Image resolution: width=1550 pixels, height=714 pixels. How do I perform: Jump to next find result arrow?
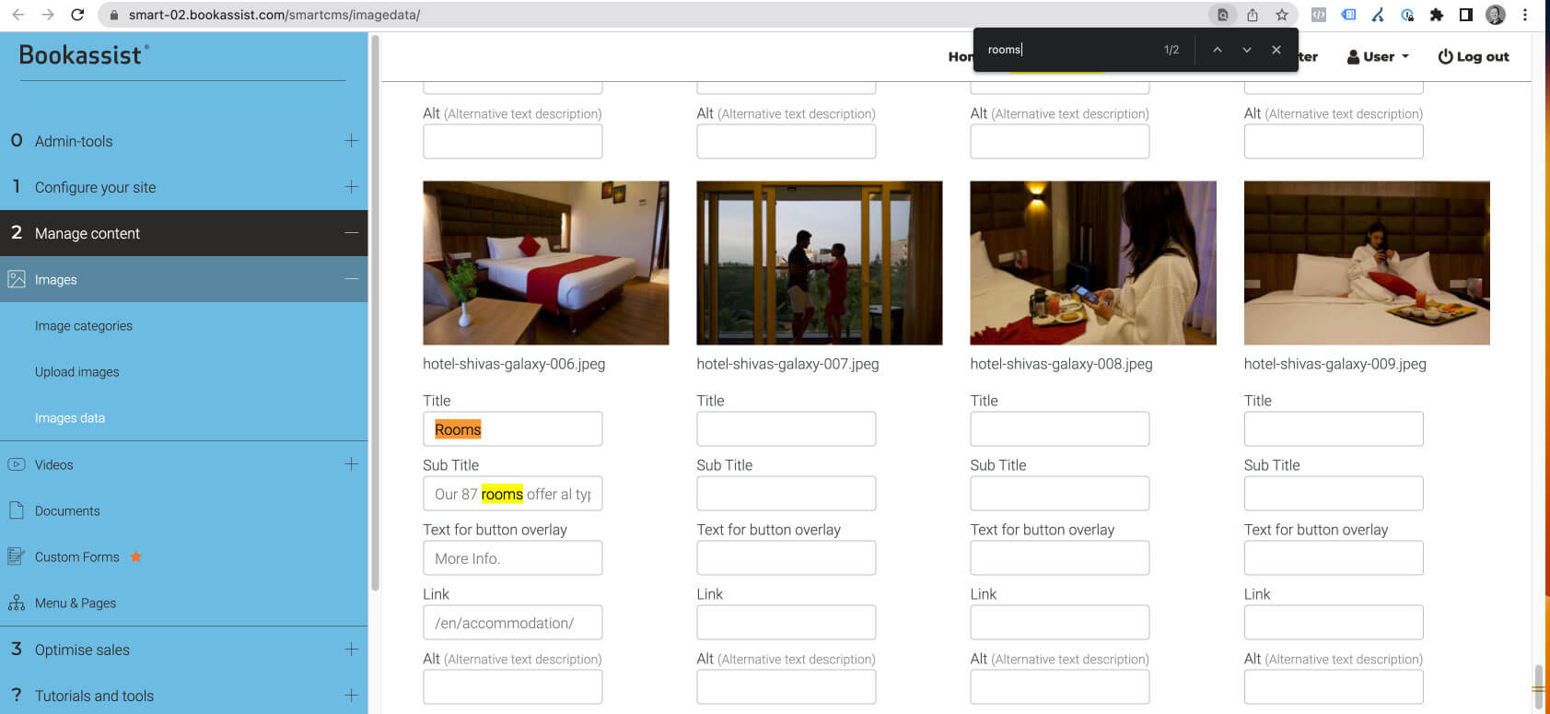tap(1246, 50)
